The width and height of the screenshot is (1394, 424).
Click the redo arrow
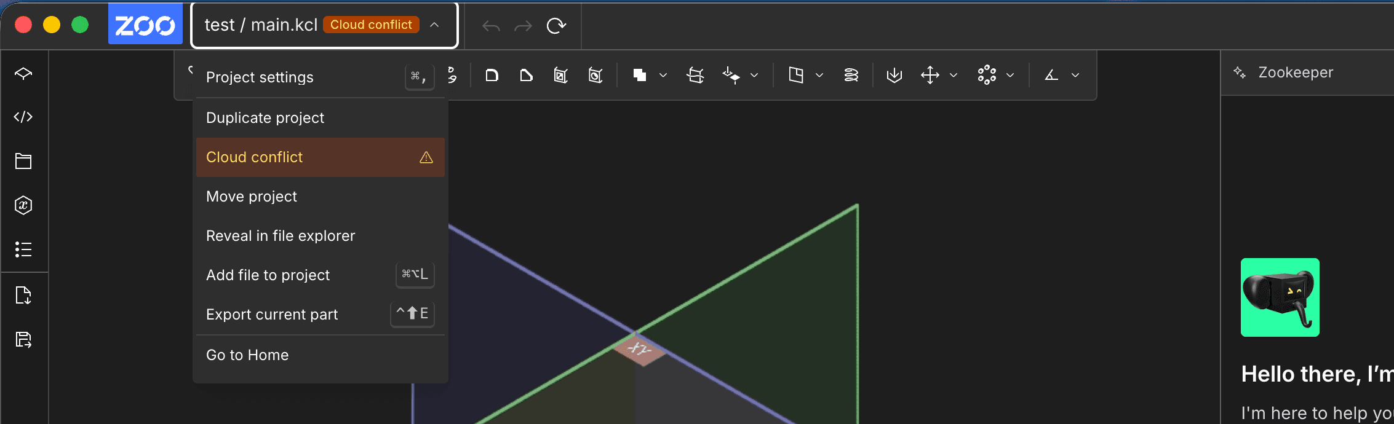(x=523, y=26)
